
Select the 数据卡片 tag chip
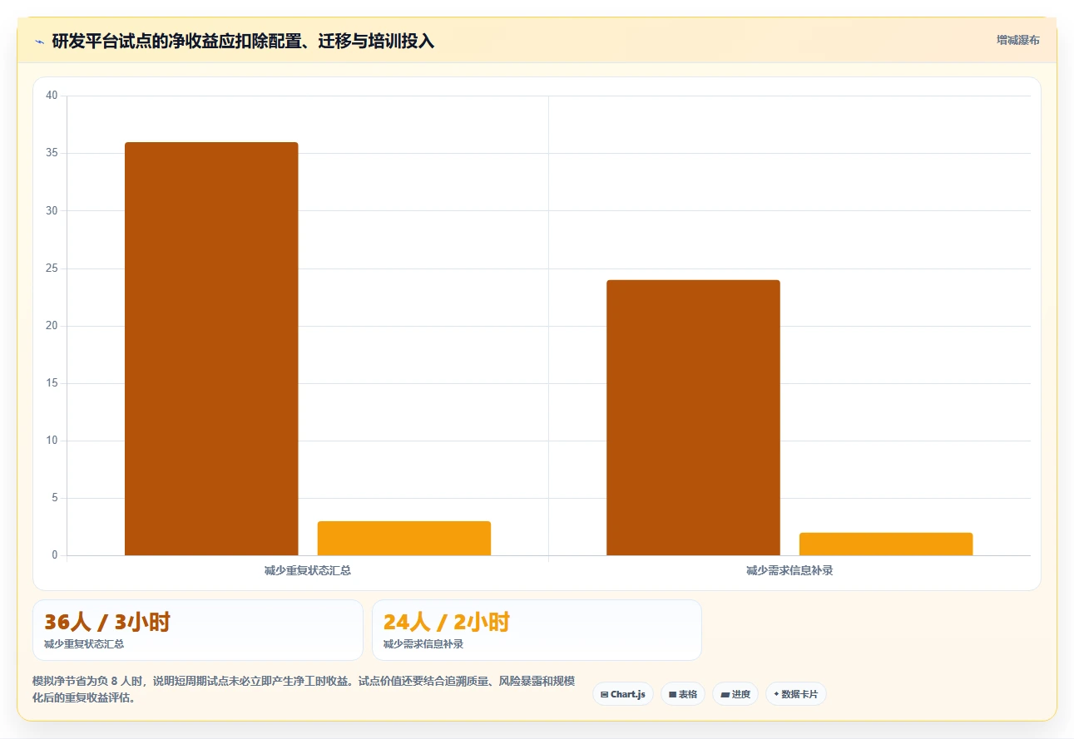[796, 694]
